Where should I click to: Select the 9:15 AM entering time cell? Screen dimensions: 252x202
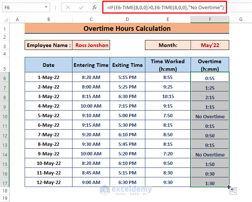[x=91, y=125]
